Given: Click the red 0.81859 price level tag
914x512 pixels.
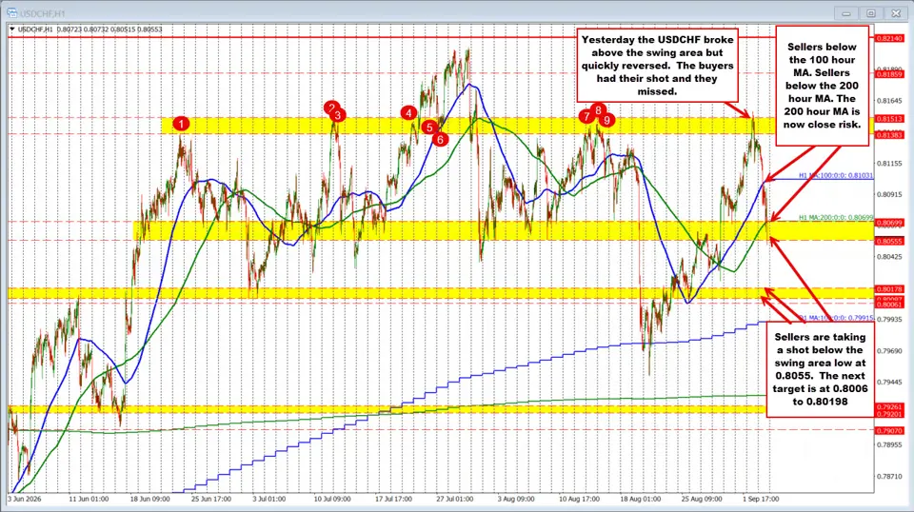Looking at the screenshot, I should 889,74.
